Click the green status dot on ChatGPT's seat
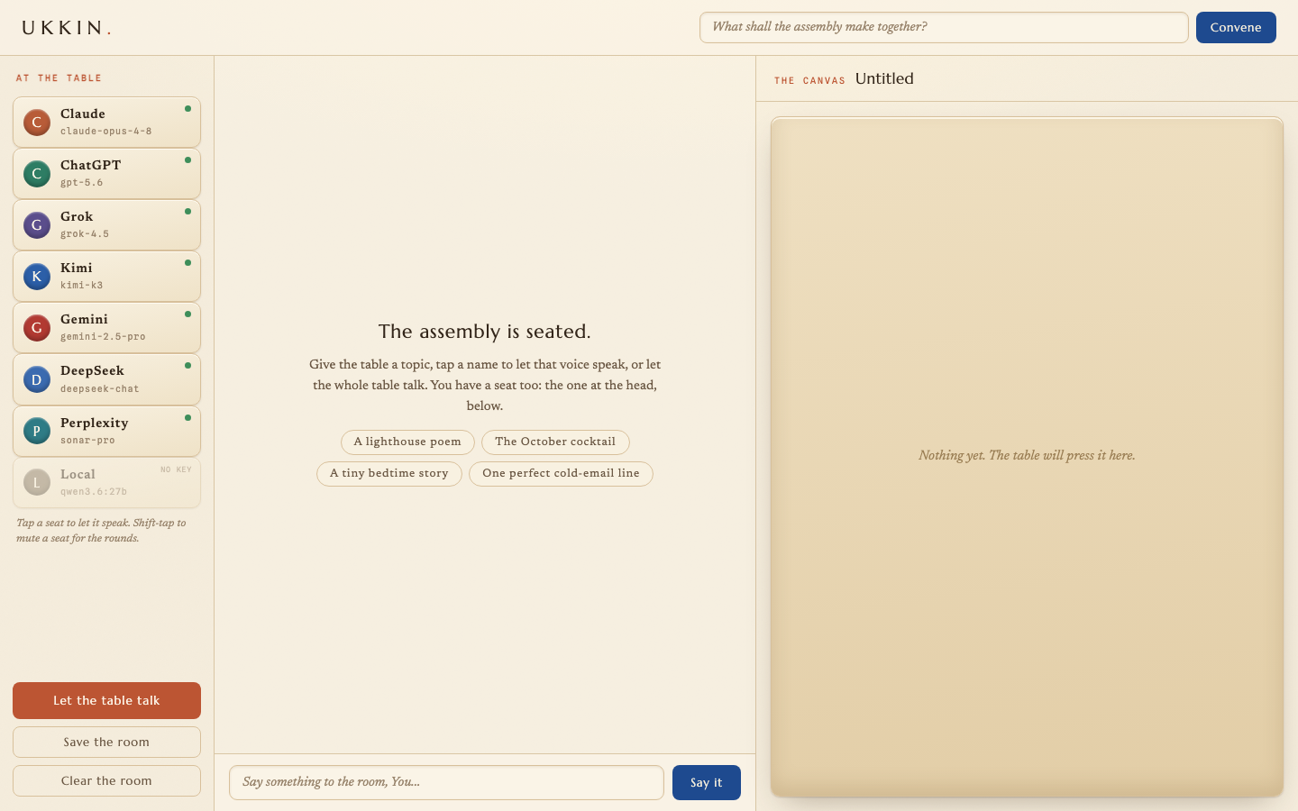 [x=187, y=160]
